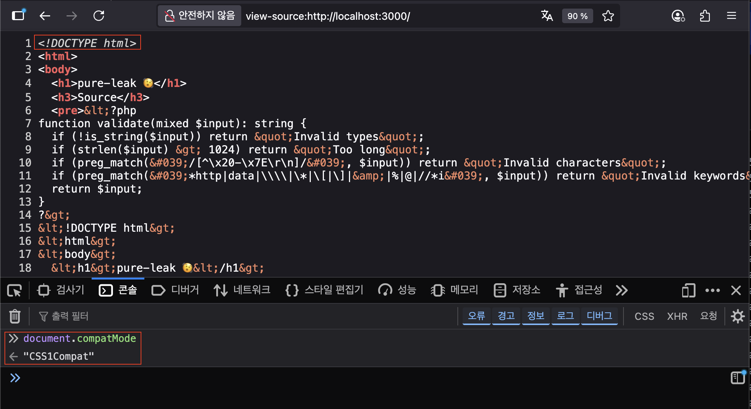This screenshot has width=751, height=409.
Task: Click the 안전하지 않음 security indicator
Action: coord(200,16)
